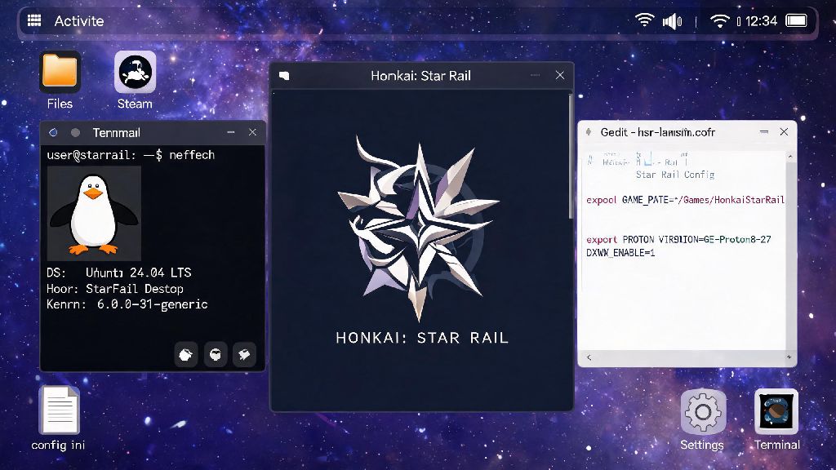The height and width of the screenshot is (470, 836).
Task: Open Activite overview in top bar
Action: coord(79,20)
